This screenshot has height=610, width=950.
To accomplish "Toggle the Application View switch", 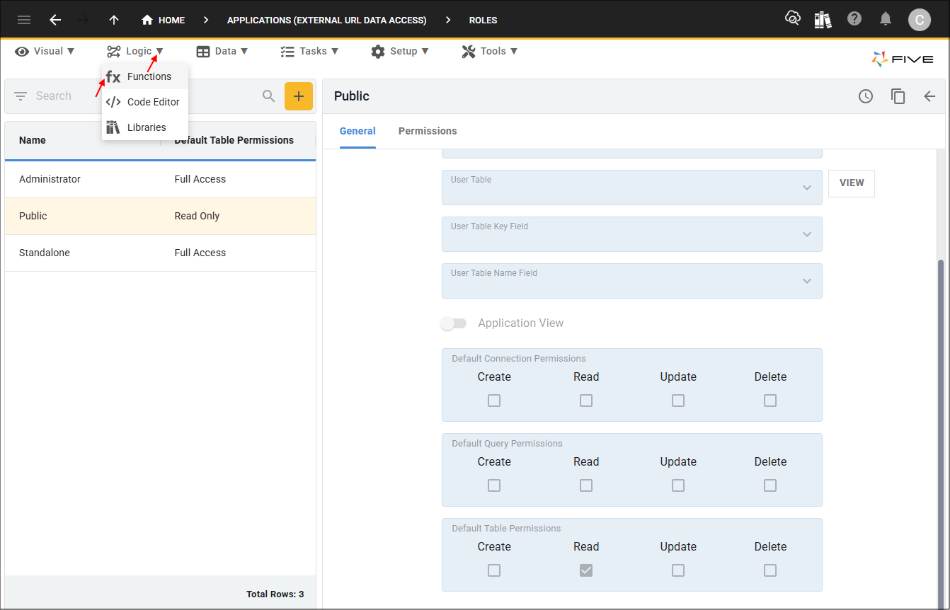I will [x=453, y=323].
